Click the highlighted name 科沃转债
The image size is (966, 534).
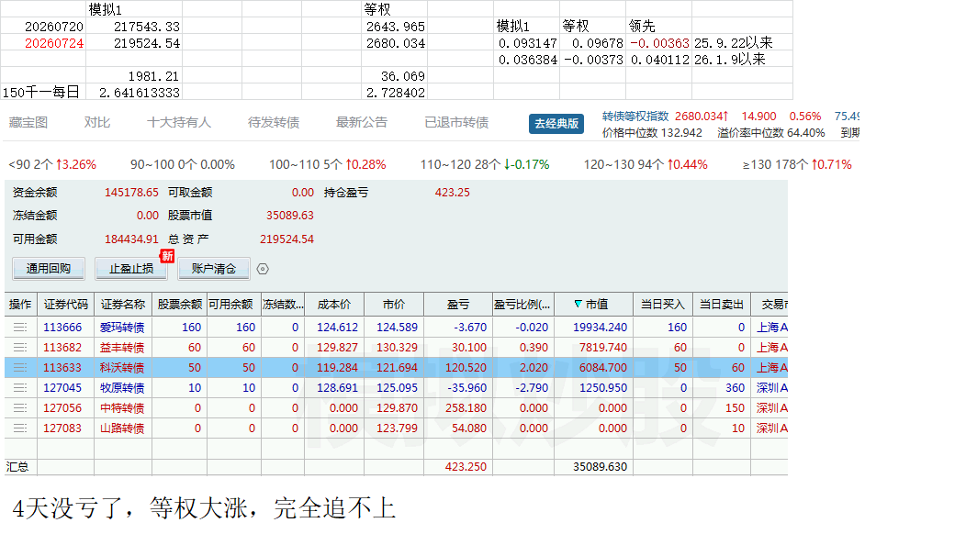(x=122, y=368)
